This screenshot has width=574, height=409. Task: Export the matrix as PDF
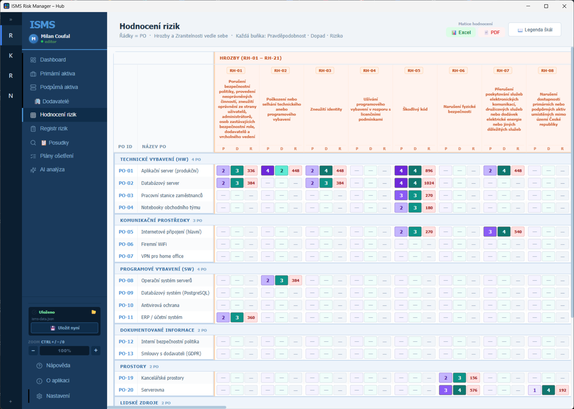click(x=492, y=32)
